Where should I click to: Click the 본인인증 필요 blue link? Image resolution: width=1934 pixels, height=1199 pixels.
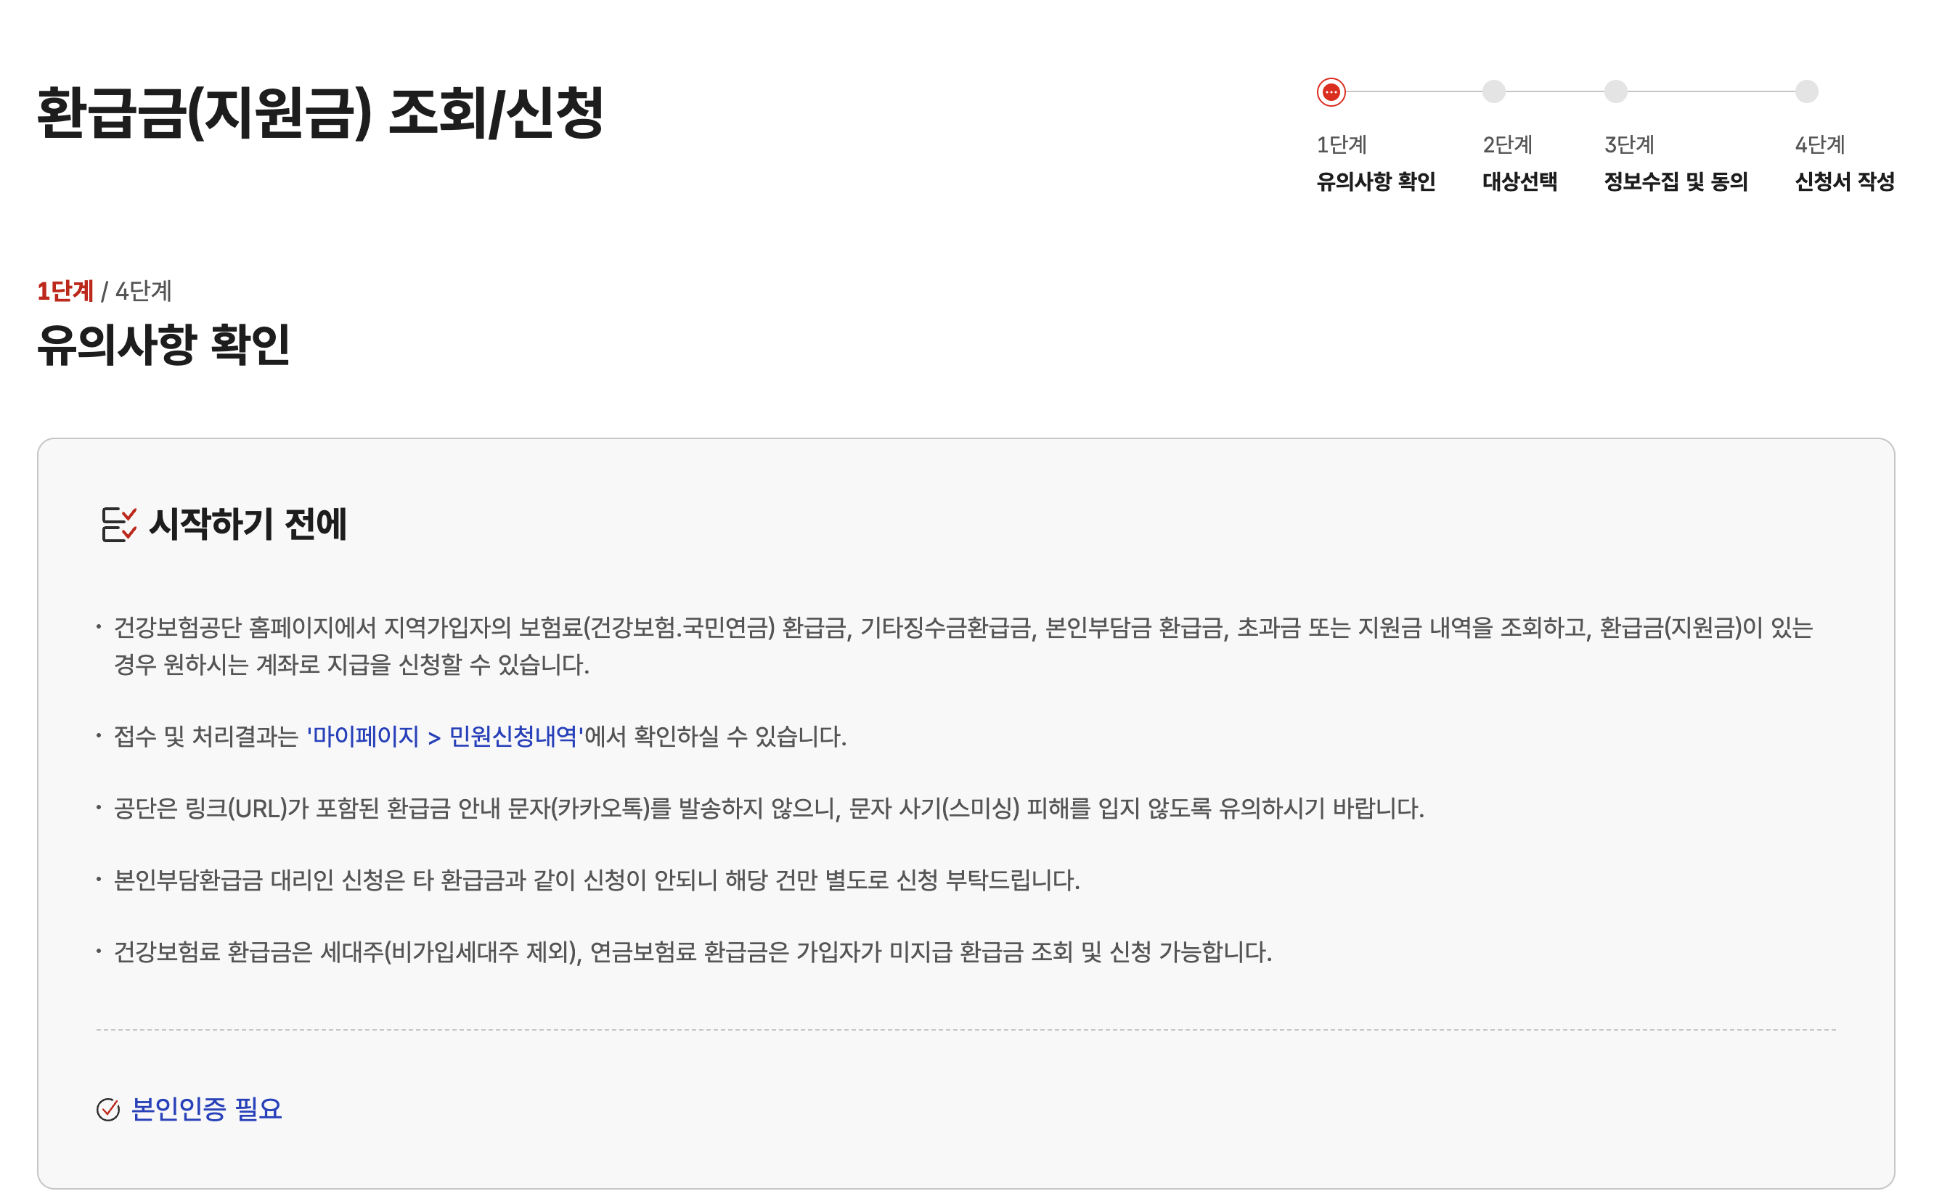(x=206, y=1110)
